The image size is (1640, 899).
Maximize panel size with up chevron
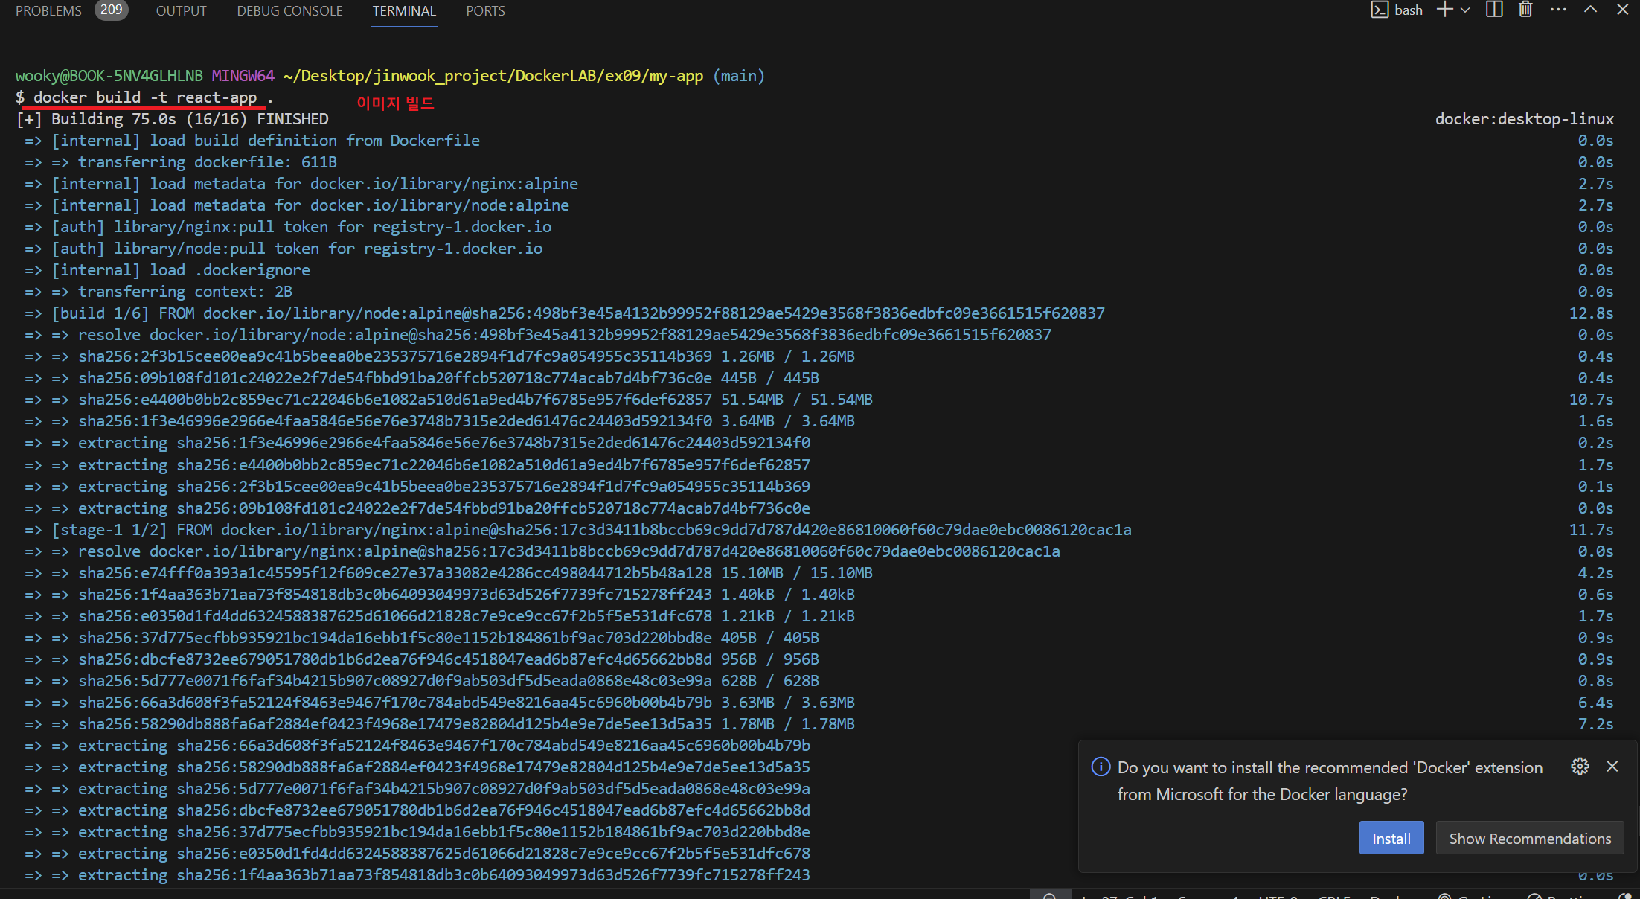[1590, 10]
